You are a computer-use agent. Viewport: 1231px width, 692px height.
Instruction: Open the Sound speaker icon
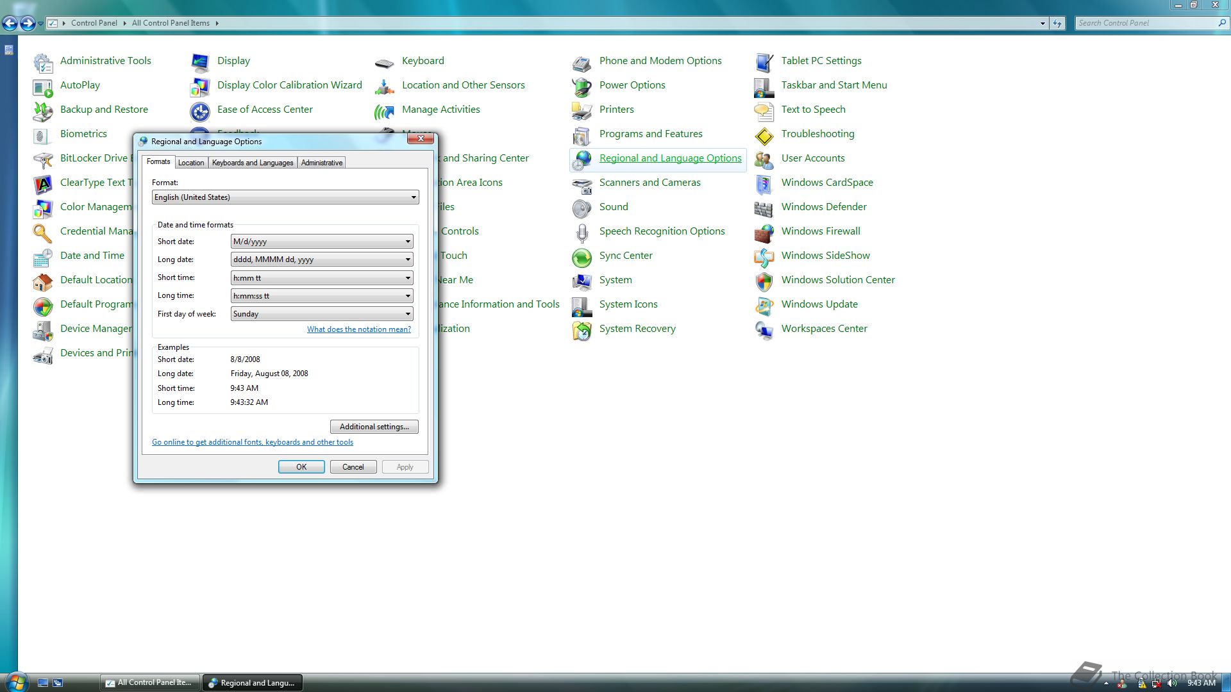(x=582, y=209)
